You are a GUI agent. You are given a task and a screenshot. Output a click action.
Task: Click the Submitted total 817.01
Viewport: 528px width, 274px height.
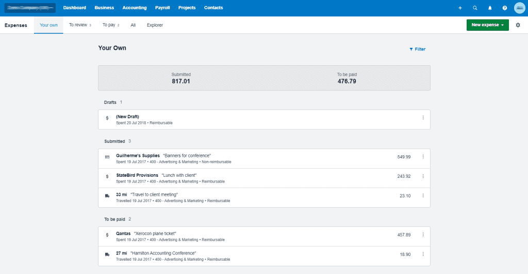(x=181, y=81)
